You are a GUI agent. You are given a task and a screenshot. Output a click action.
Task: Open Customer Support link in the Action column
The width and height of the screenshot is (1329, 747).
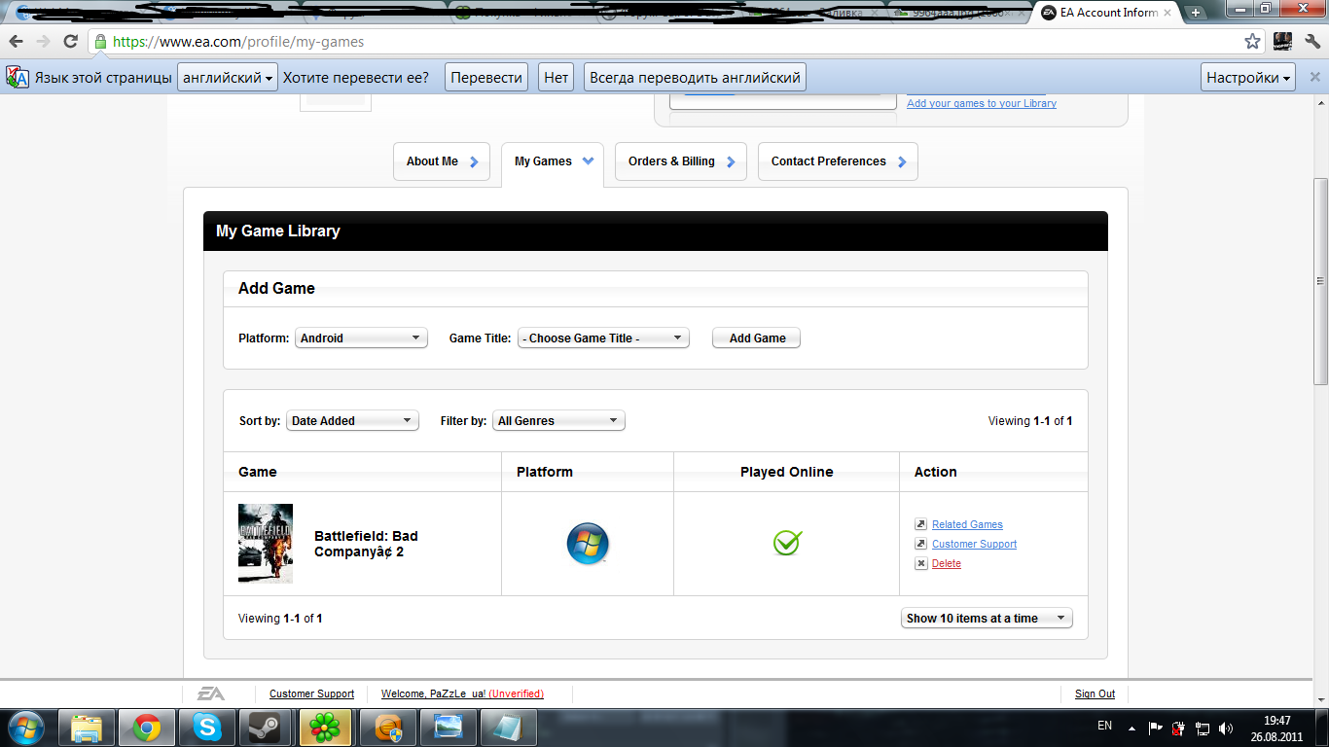click(x=974, y=544)
